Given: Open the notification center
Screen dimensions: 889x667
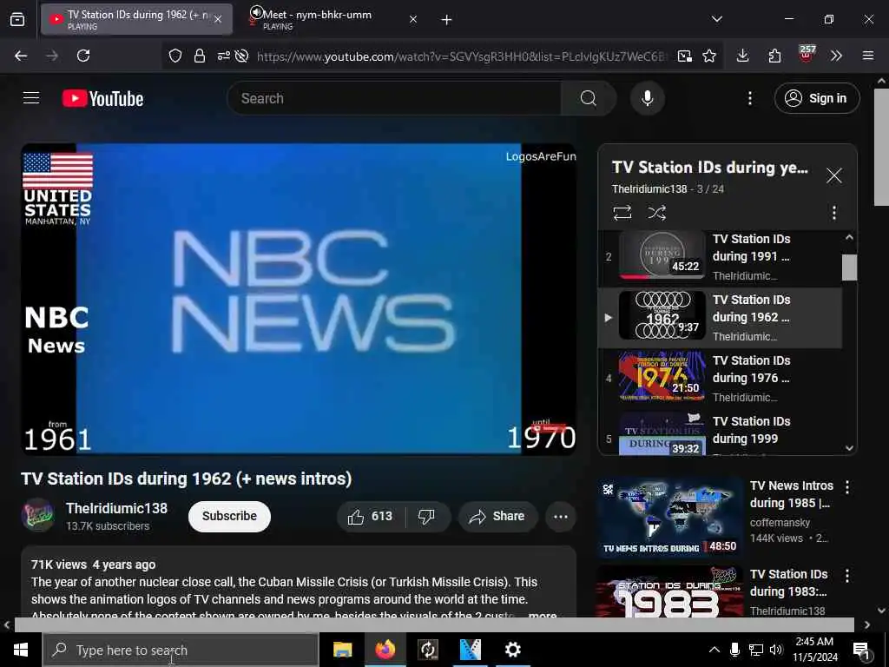Looking at the screenshot, I should tap(861, 650).
